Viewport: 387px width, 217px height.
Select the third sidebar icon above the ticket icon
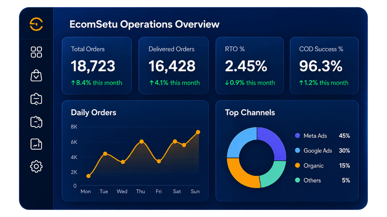coord(36,99)
